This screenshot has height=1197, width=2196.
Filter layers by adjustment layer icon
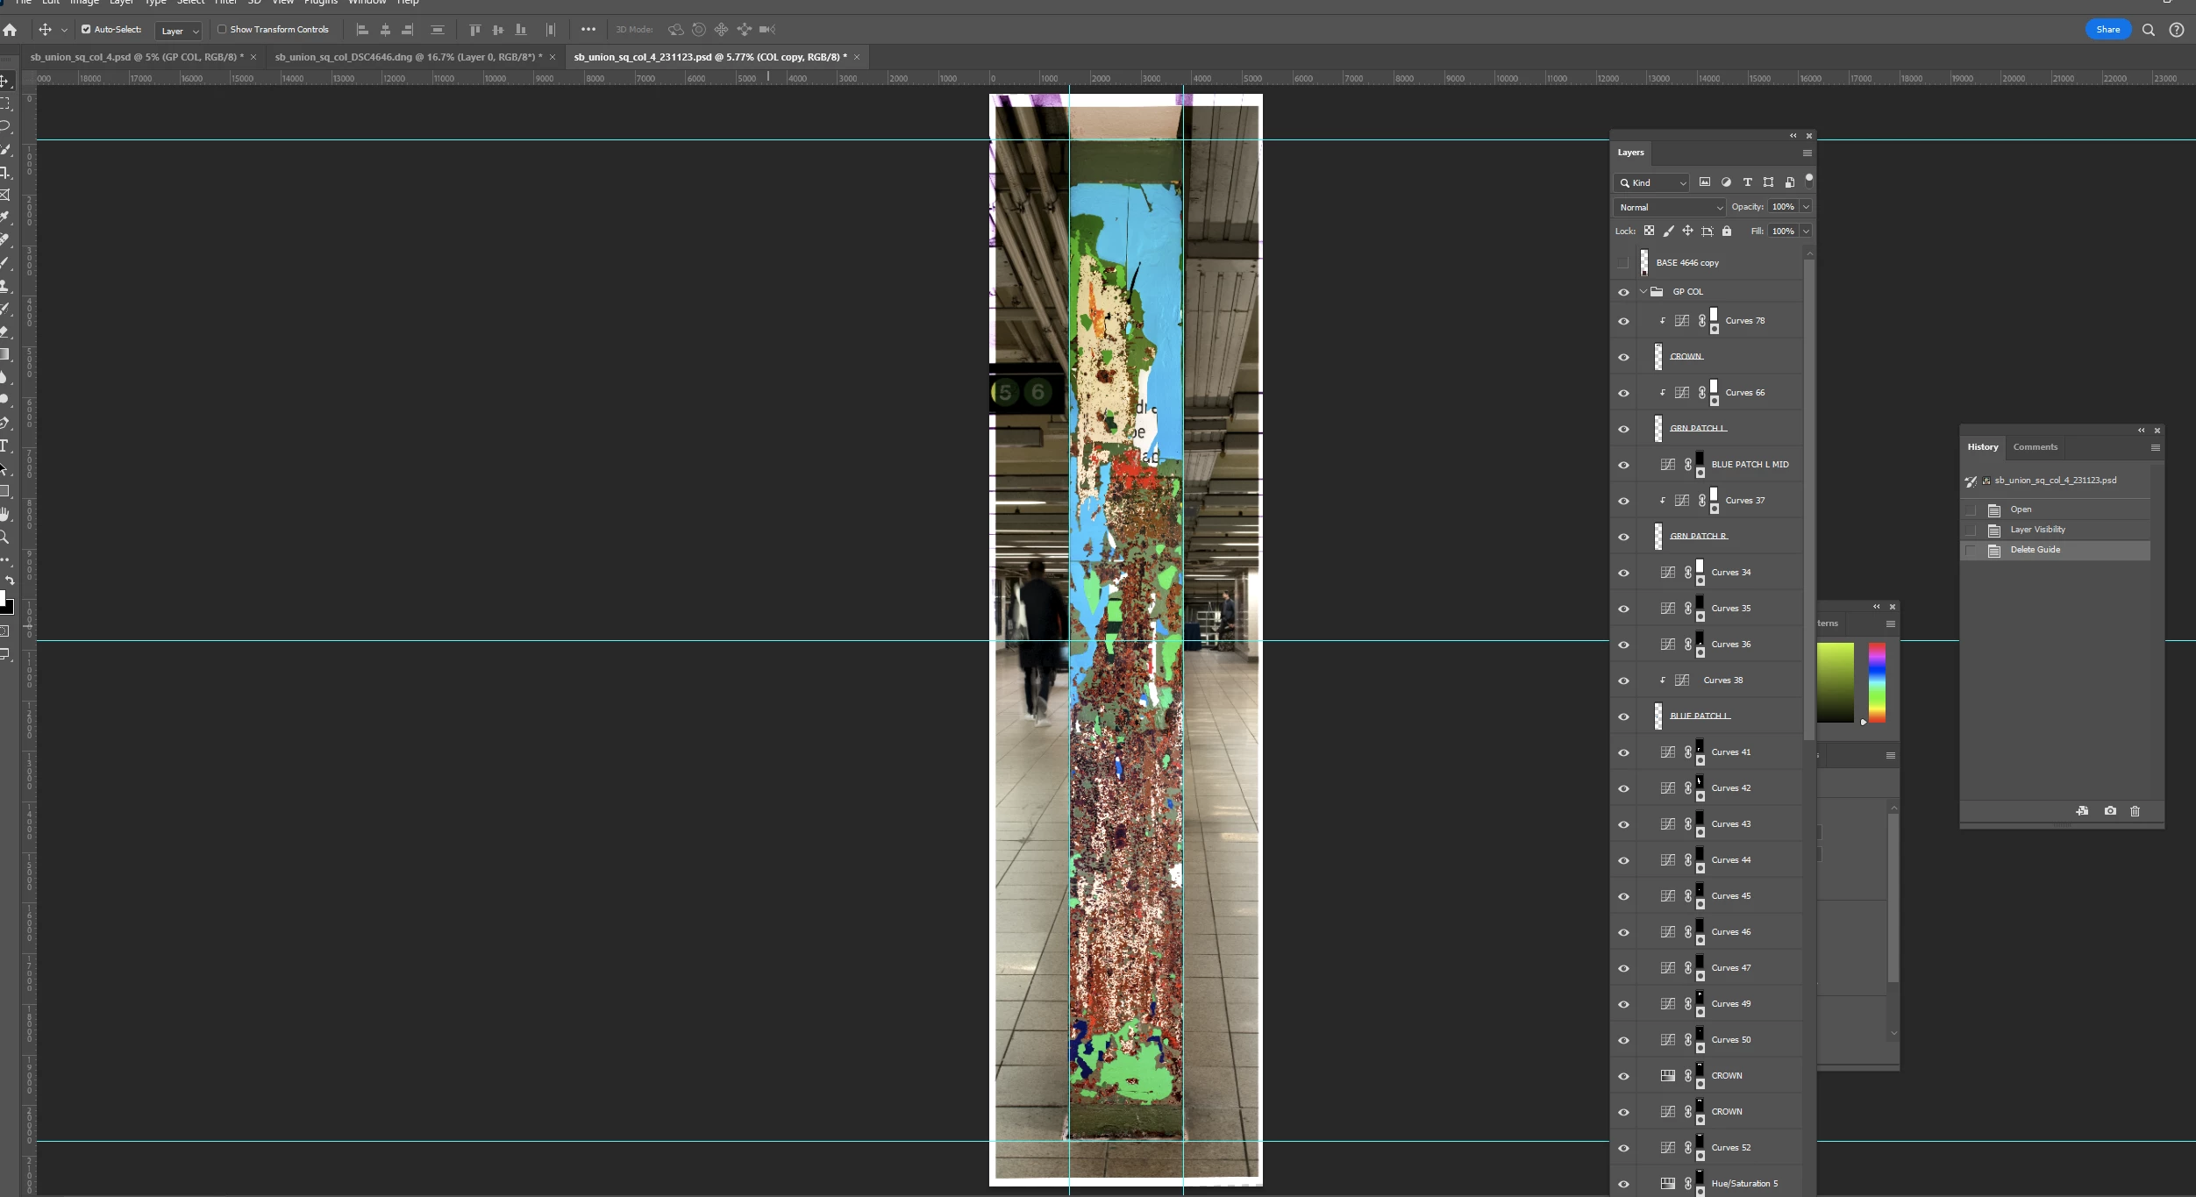1726,182
